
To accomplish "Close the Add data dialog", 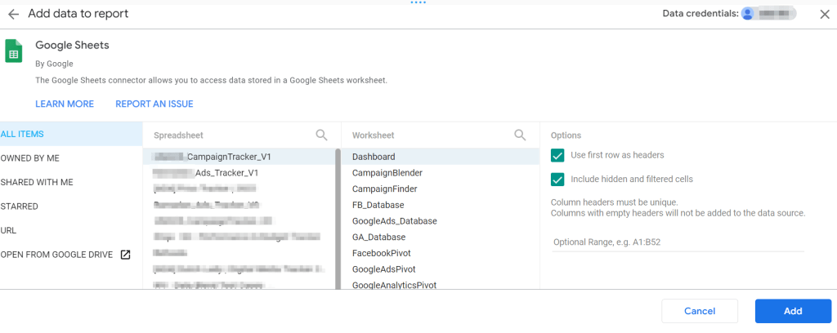I will (x=824, y=14).
